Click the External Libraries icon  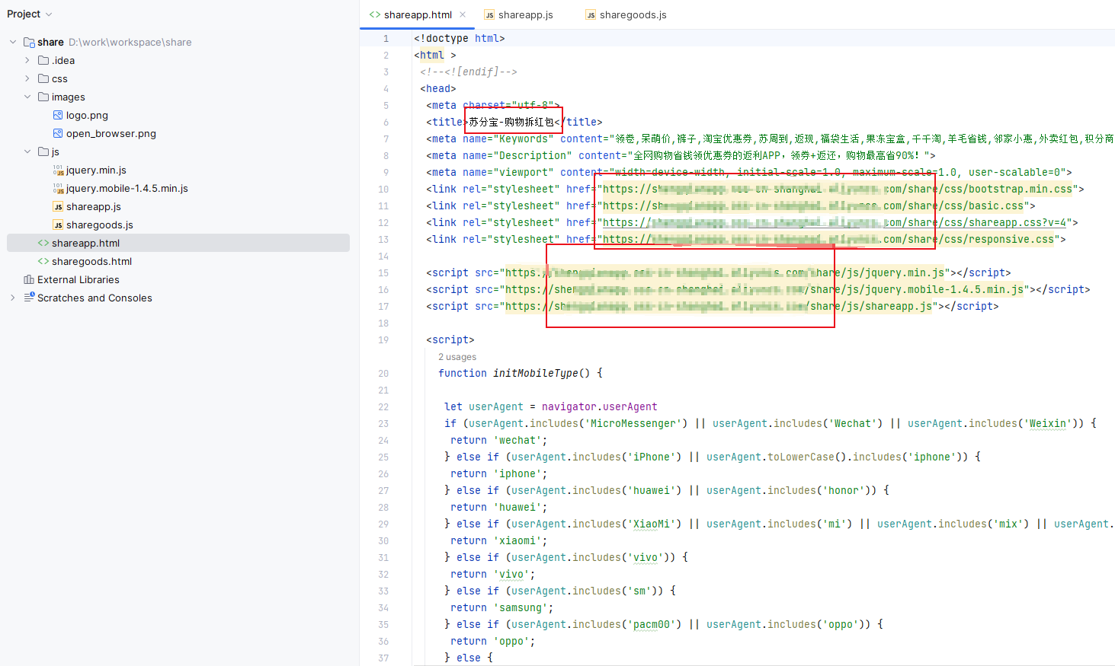tap(29, 280)
